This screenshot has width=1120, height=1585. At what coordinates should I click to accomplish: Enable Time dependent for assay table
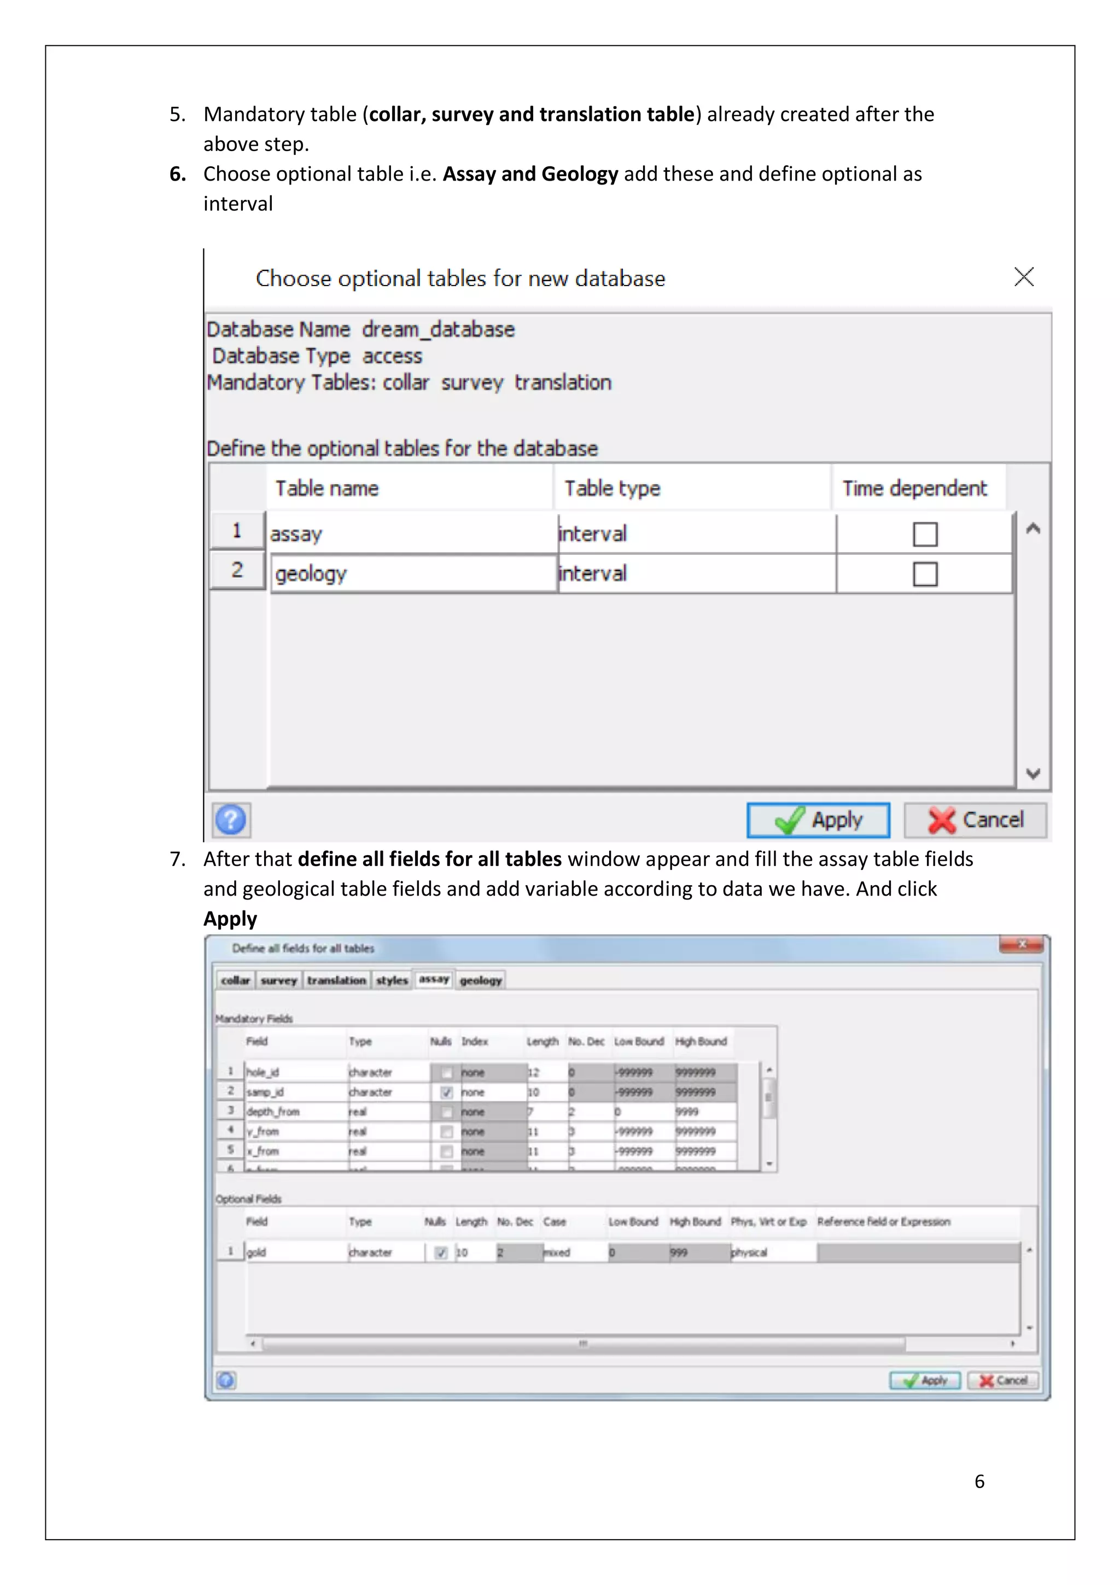925,535
